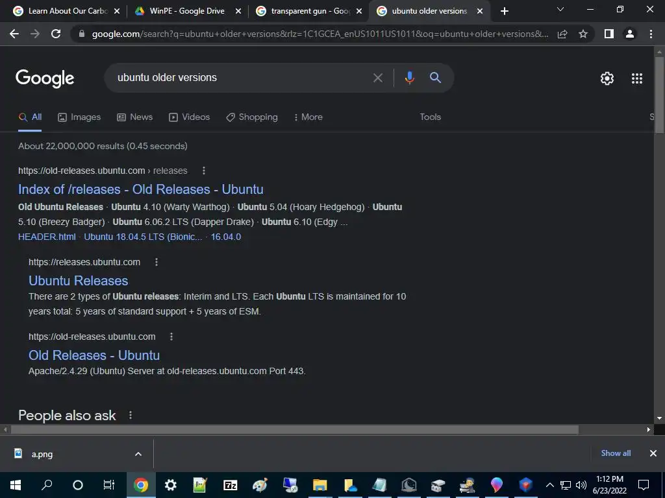Image resolution: width=665 pixels, height=498 pixels.
Task: Open the site lock info icon
Action: click(82, 34)
